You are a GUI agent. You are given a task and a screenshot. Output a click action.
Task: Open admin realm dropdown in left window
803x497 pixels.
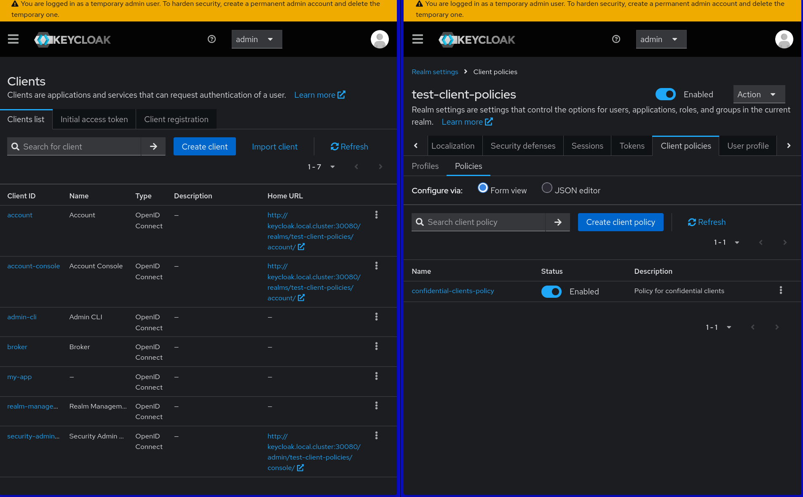click(257, 39)
